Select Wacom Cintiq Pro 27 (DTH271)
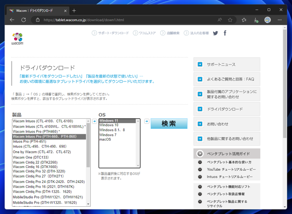The width and height of the screenshot is (292, 214). pyautogui.click(x=49, y=176)
